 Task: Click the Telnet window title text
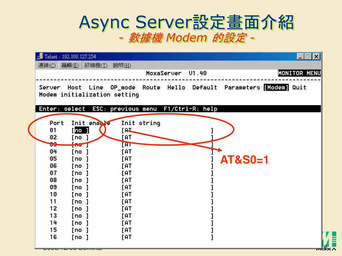(70, 57)
